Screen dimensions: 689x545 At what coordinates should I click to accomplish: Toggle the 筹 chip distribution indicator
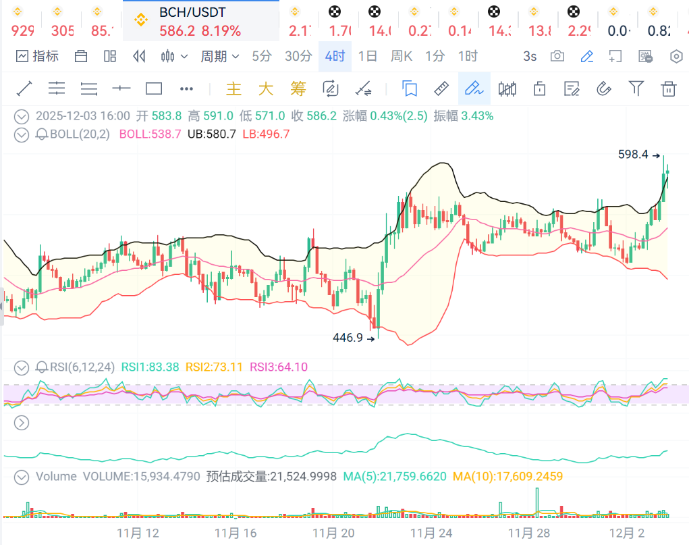coord(298,88)
